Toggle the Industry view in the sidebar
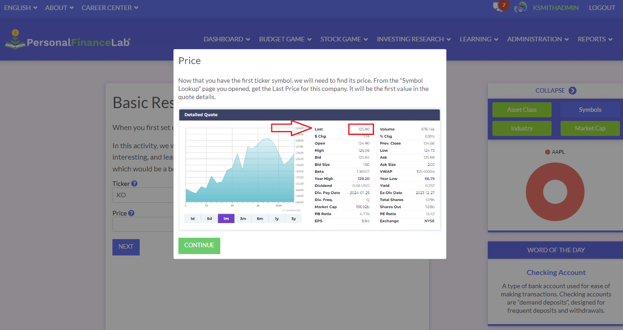The image size is (623, 330). [x=522, y=128]
